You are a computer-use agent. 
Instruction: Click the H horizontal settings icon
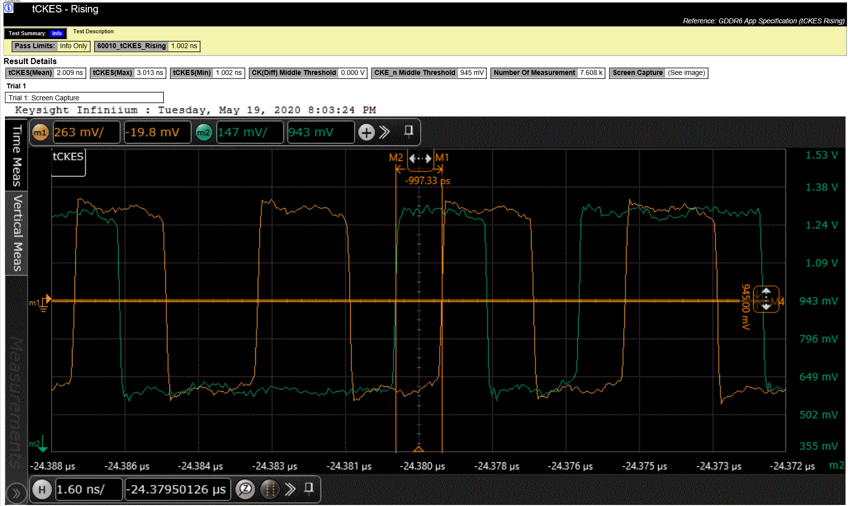click(x=42, y=489)
